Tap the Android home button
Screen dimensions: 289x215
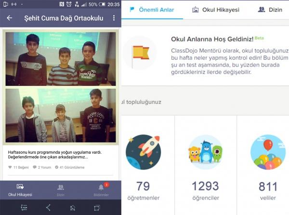click(73, 208)
